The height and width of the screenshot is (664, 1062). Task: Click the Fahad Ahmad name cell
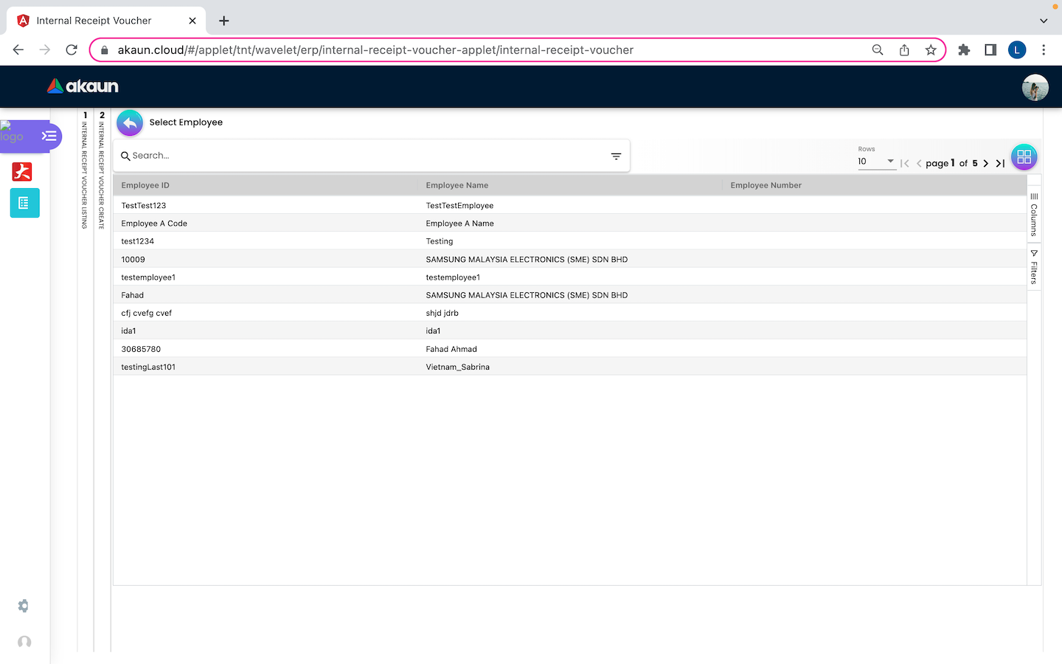pyautogui.click(x=451, y=349)
